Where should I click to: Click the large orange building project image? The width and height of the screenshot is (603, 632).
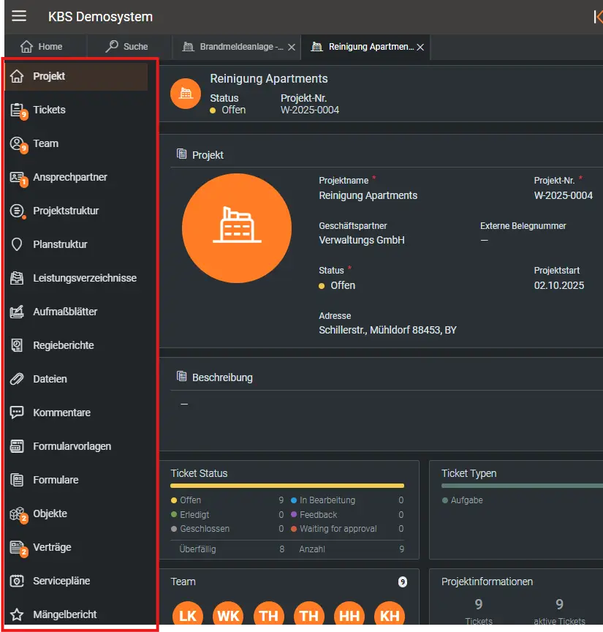pos(237,228)
